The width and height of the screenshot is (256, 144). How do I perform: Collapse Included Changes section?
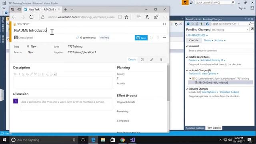pyautogui.click(x=187, y=70)
